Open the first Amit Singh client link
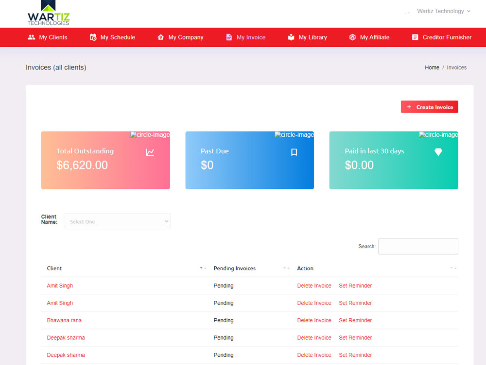The image size is (486, 365). point(60,286)
